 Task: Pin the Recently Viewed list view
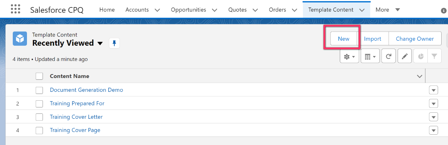[114, 43]
